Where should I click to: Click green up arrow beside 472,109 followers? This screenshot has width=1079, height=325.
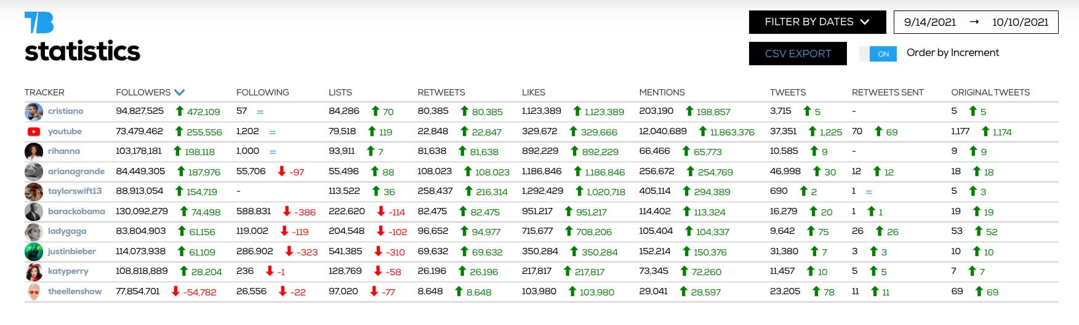pyautogui.click(x=179, y=111)
